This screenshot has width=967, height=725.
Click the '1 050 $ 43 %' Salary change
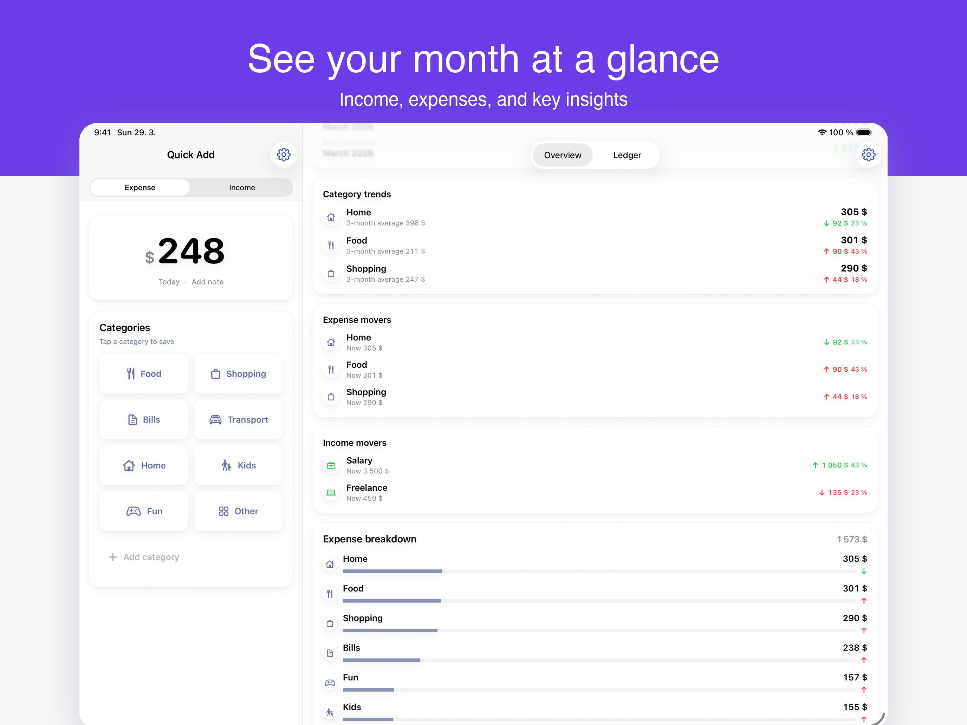pyautogui.click(x=840, y=465)
